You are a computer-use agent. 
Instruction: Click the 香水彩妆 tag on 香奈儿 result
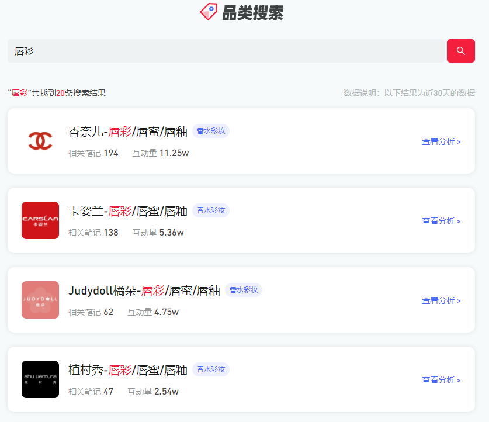click(211, 131)
